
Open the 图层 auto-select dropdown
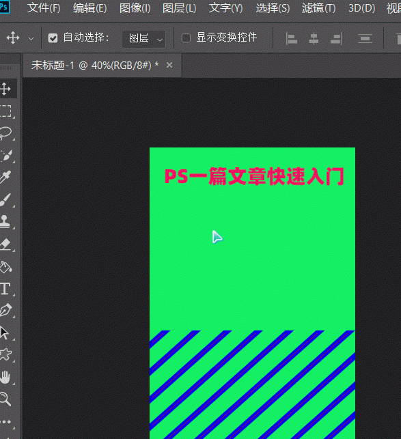click(x=144, y=39)
